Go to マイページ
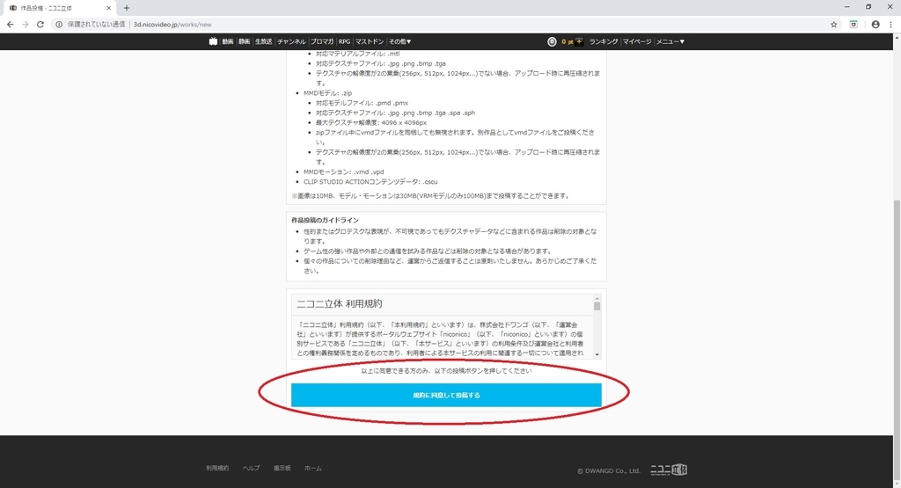 (x=637, y=41)
